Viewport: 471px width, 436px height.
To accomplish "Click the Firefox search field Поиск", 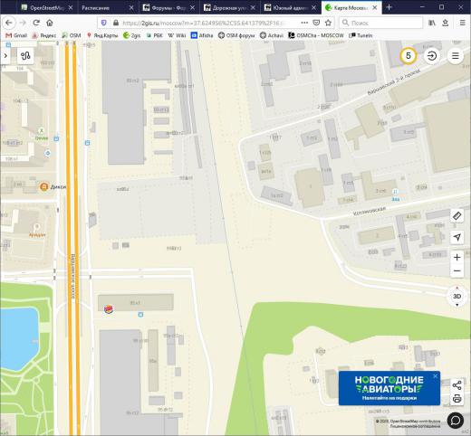I will pos(381,23).
